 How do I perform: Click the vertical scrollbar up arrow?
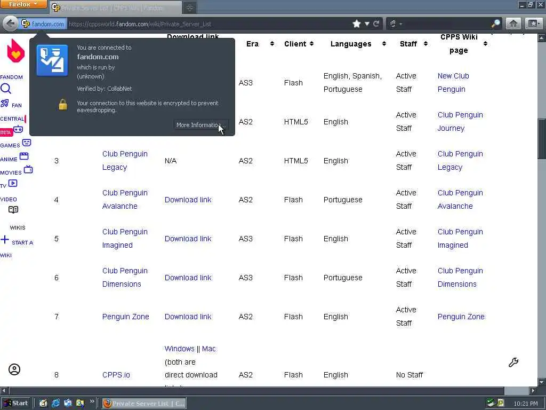pos(542,38)
